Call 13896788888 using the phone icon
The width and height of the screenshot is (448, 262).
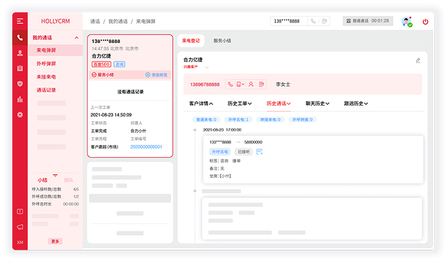click(x=230, y=85)
